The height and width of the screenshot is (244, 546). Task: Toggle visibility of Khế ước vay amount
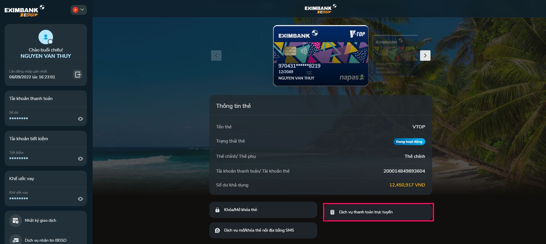click(80, 199)
